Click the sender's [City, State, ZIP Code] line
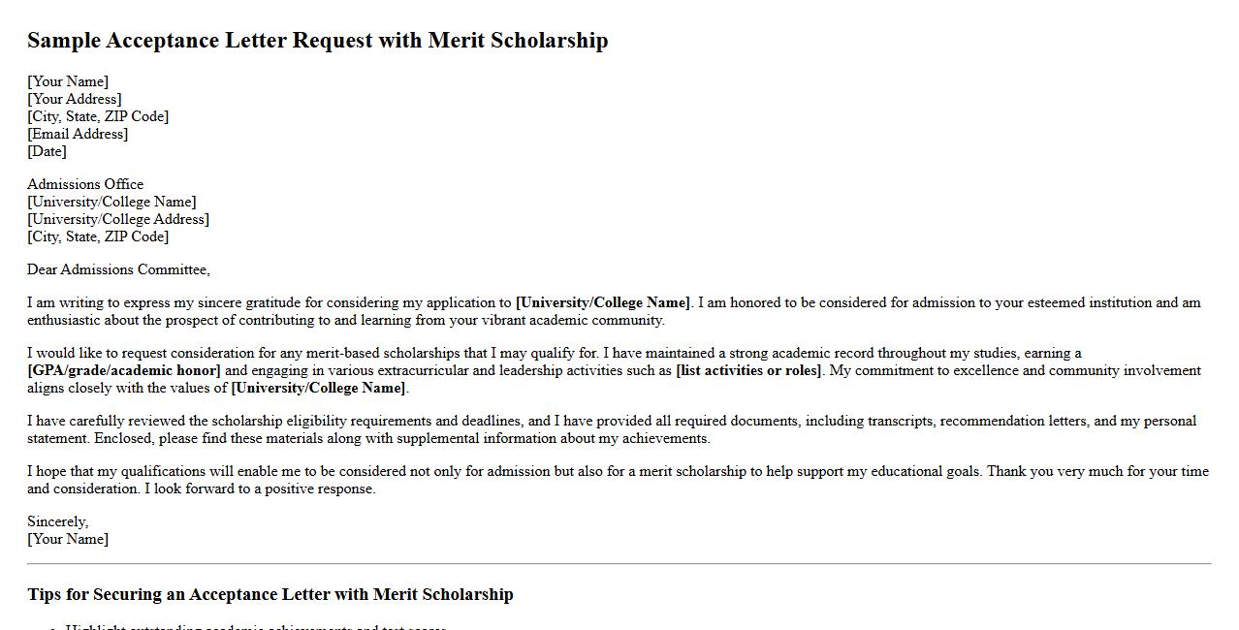The image size is (1239, 630). pyautogui.click(x=98, y=116)
